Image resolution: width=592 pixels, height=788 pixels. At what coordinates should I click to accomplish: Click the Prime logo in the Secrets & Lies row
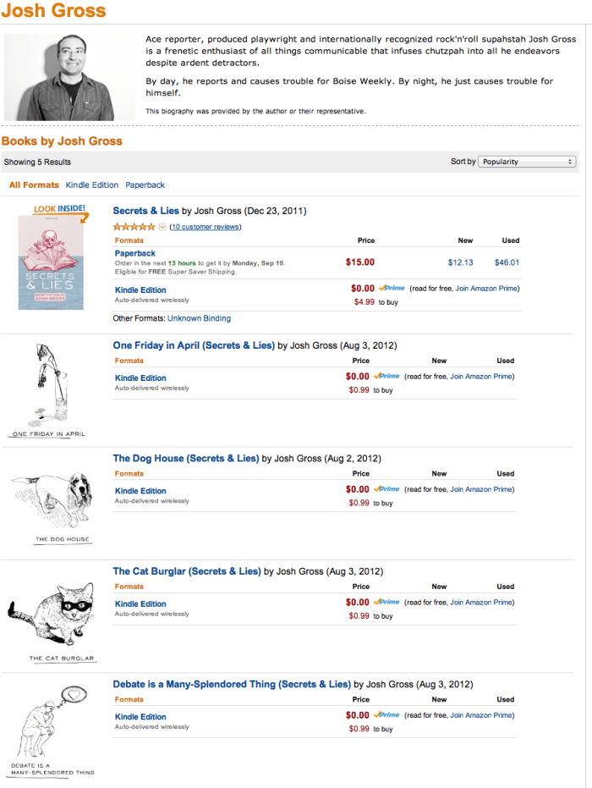[392, 289]
